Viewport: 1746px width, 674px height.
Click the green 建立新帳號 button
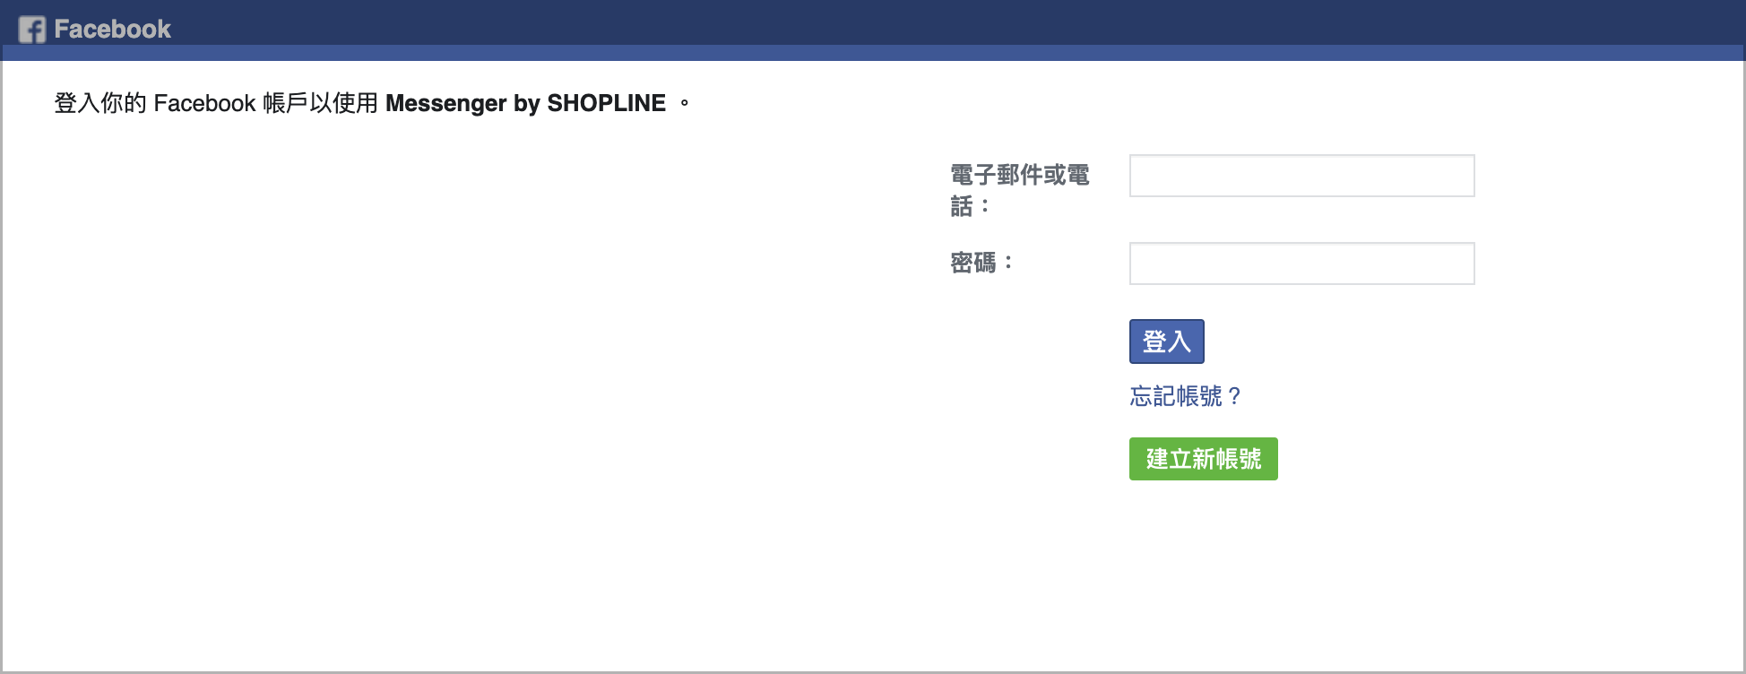pyautogui.click(x=1203, y=459)
